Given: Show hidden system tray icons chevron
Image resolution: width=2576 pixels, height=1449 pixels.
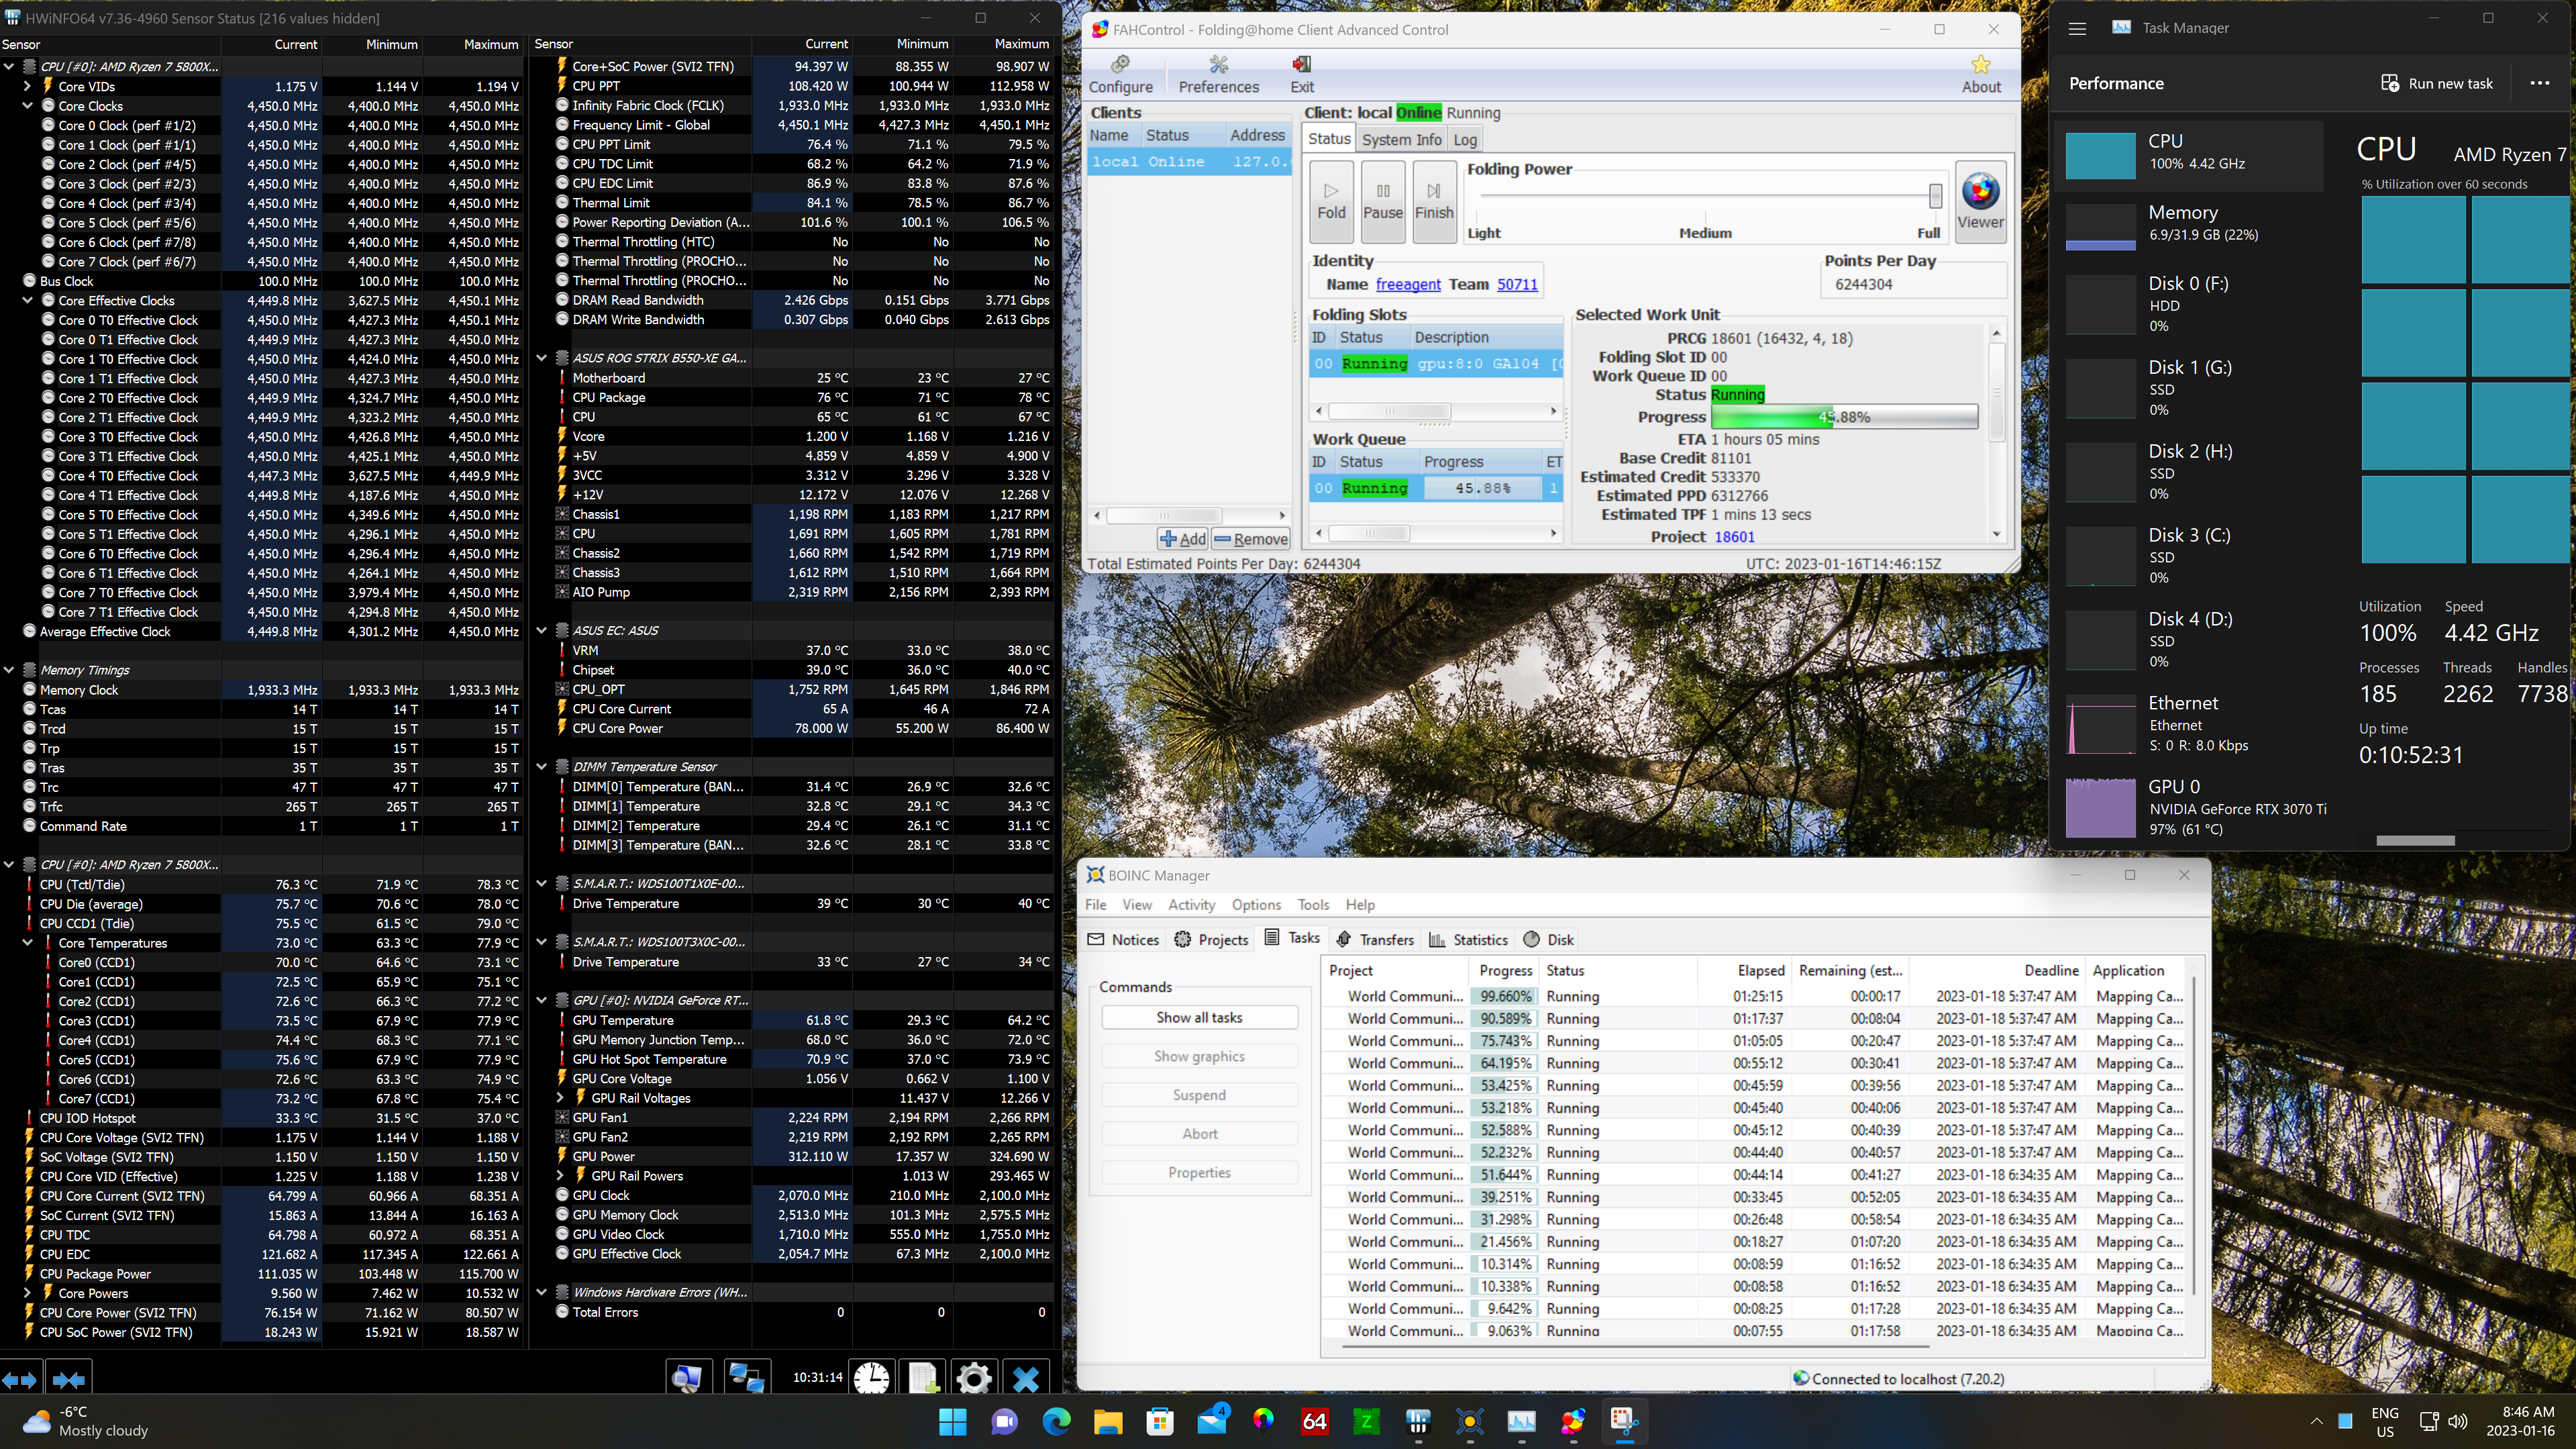Looking at the screenshot, I should pyautogui.click(x=2316, y=1421).
